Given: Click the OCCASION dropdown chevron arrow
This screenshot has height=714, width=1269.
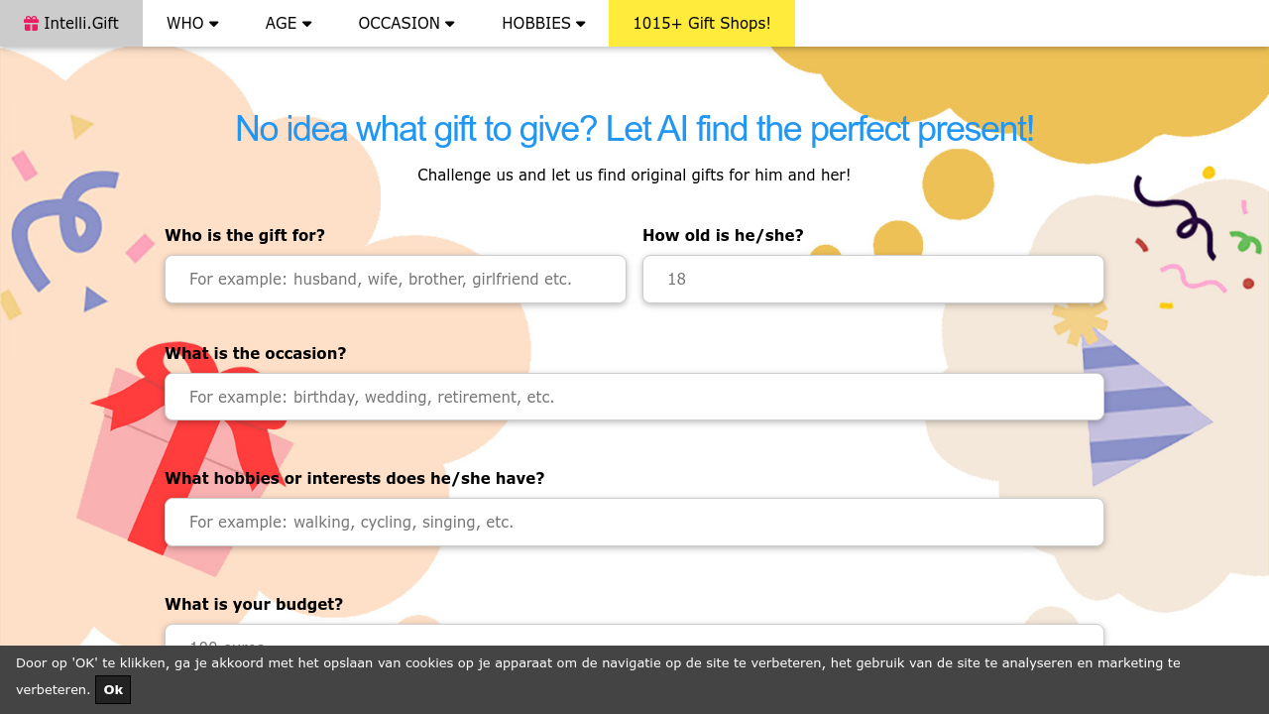Looking at the screenshot, I should pyautogui.click(x=451, y=23).
